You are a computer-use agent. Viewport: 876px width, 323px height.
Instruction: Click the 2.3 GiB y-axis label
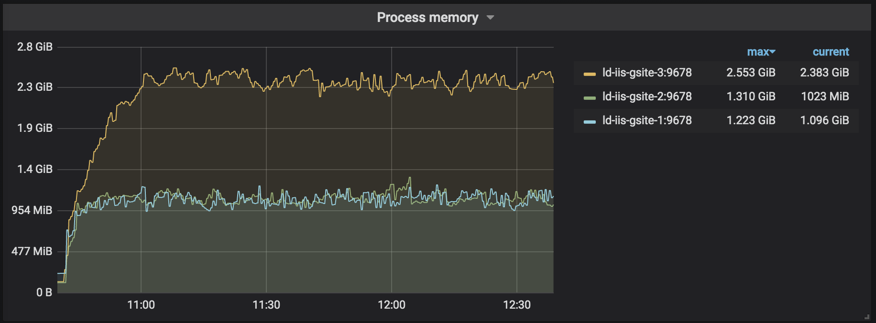tap(35, 87)
